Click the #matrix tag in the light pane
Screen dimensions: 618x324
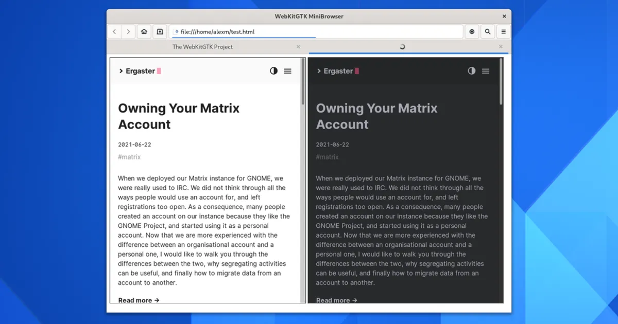tap(129, 157)
